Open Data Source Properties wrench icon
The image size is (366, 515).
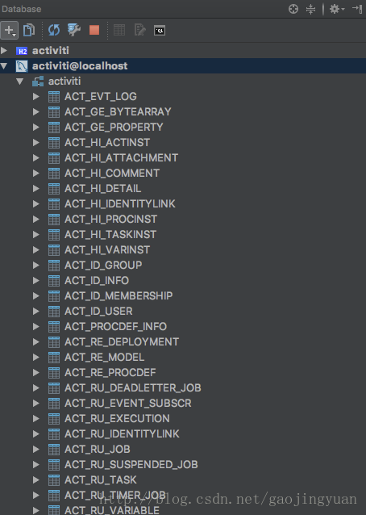[74, 30]
